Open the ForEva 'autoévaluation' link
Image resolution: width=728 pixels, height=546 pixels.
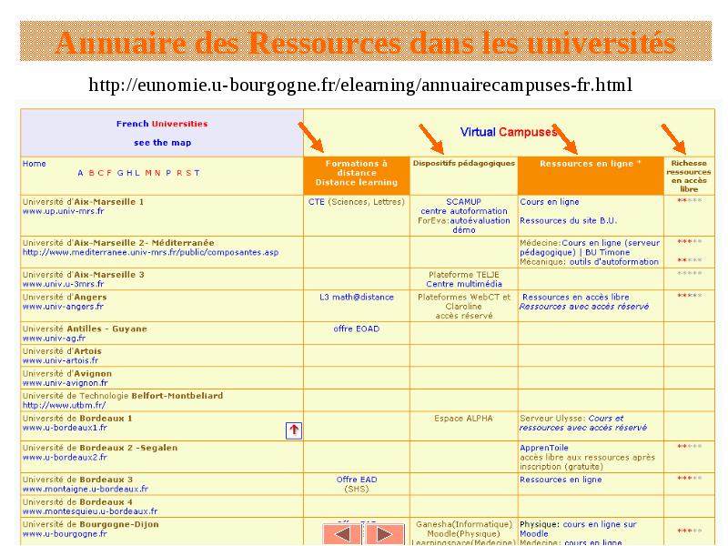pos(480,220)
